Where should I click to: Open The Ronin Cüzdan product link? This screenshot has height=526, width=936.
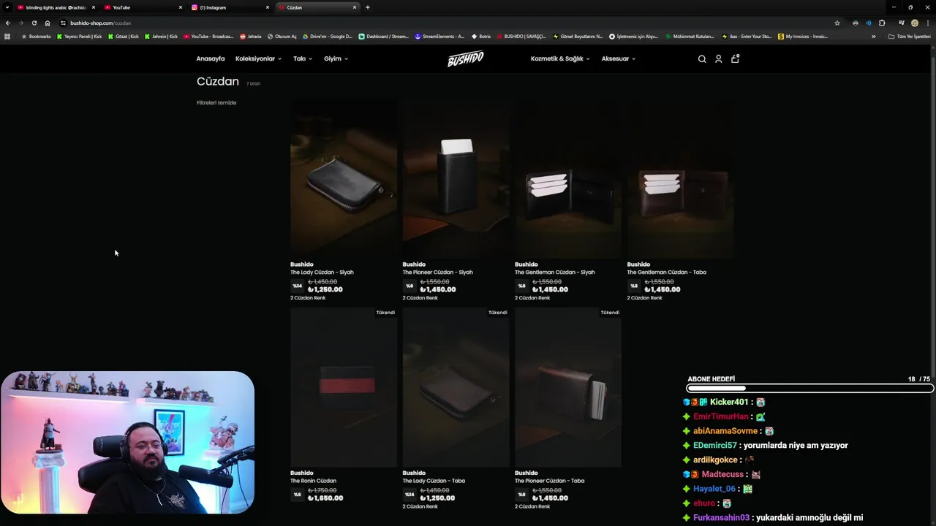(313, 481)
